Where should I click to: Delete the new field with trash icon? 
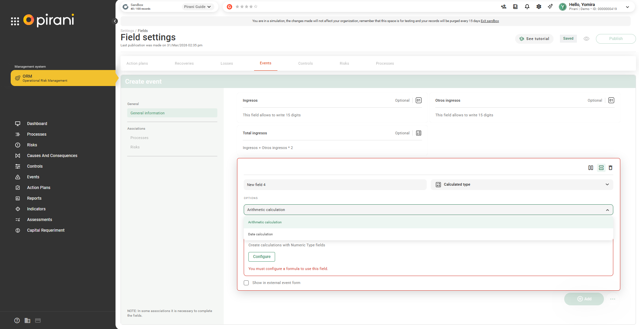(x=610, y=168)
